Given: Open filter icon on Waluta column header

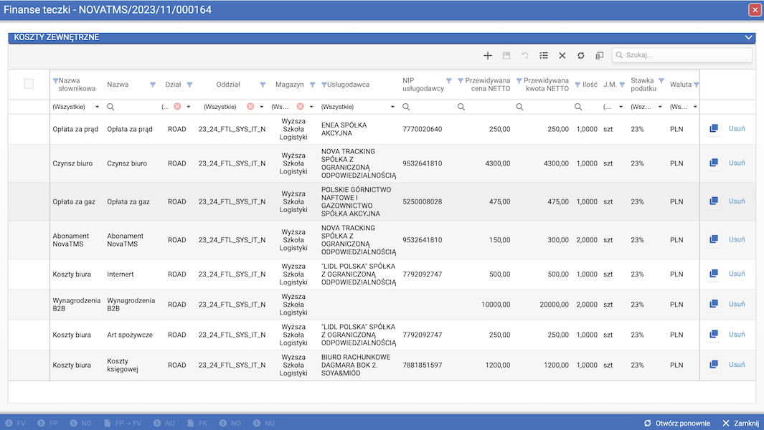Looking at the screenshot, I should pyautogui.click(x=696, y=85).
